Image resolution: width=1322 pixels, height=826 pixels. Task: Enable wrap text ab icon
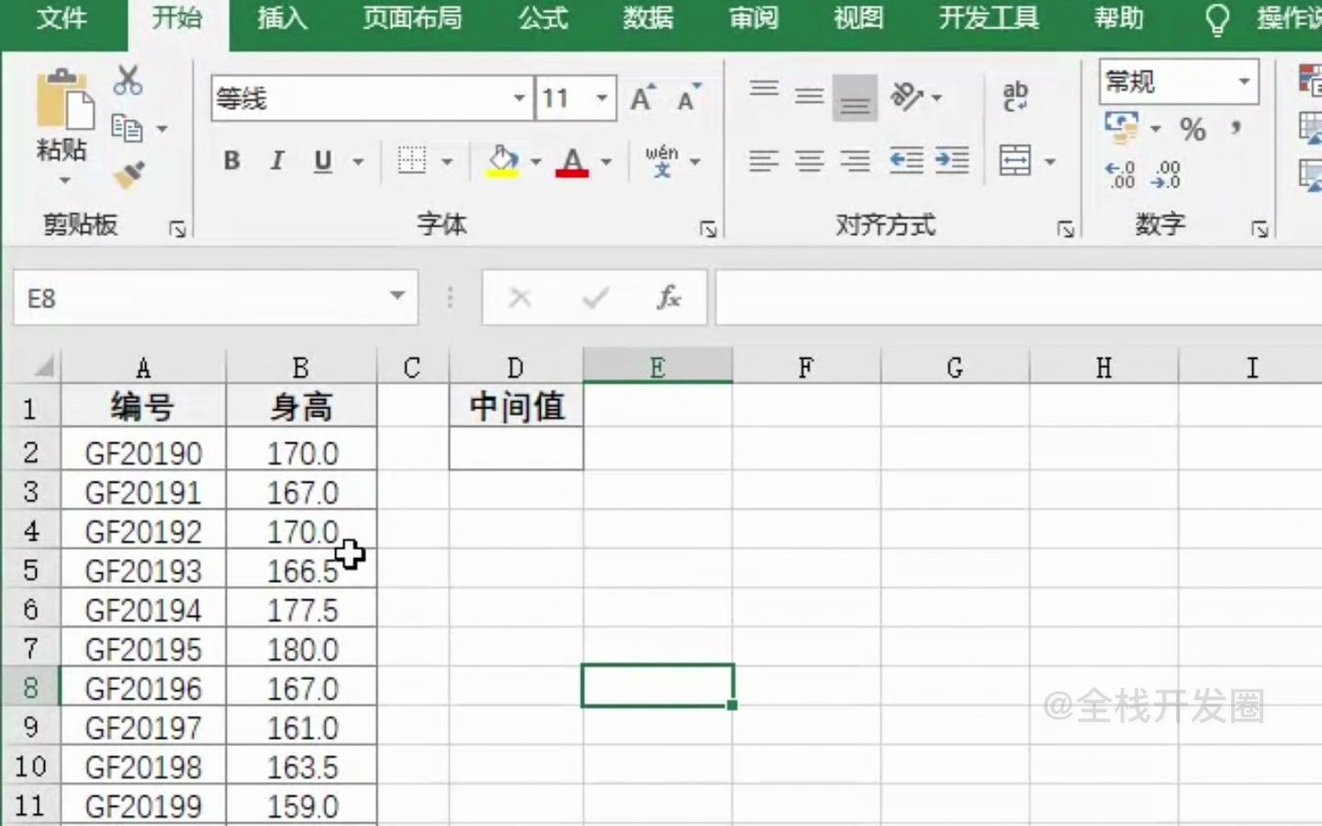[x=1015, y=96]
